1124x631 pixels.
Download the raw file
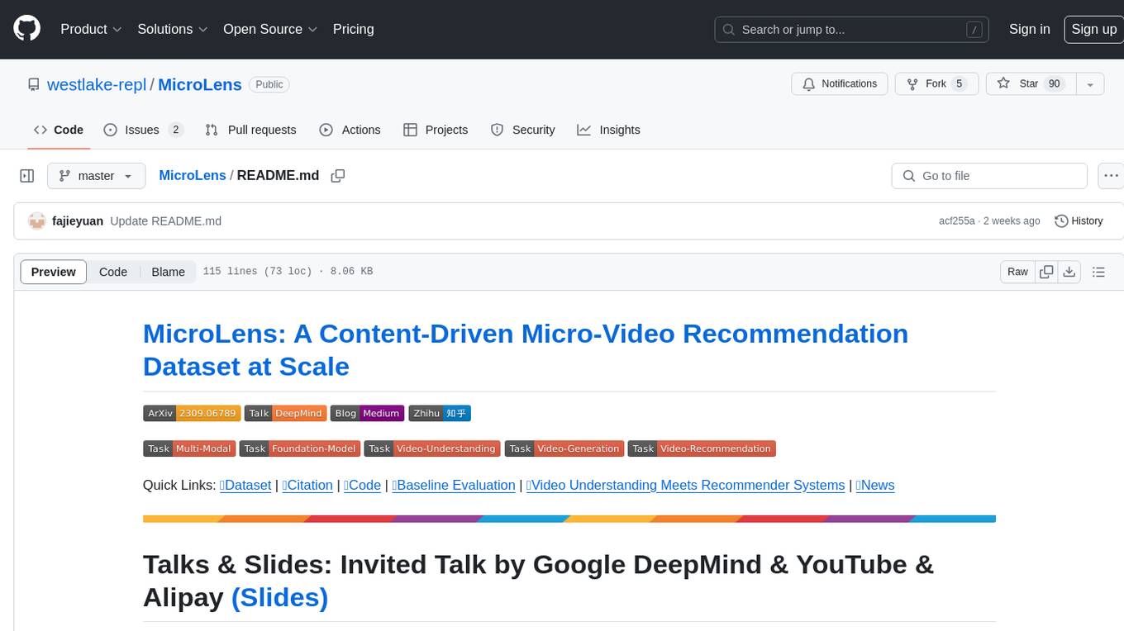point(1069,272)
